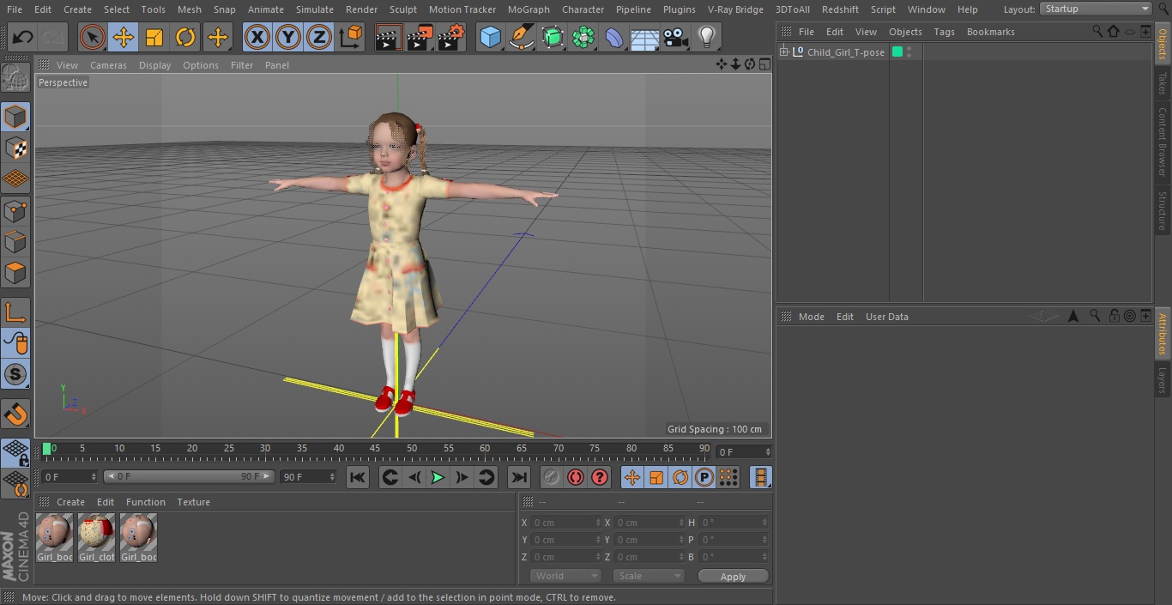Switch to the Takes side tab
This screenshot has height=605, width=1172.
1163,83
